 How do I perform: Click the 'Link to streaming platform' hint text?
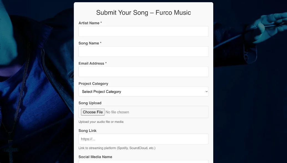(117, 148)
